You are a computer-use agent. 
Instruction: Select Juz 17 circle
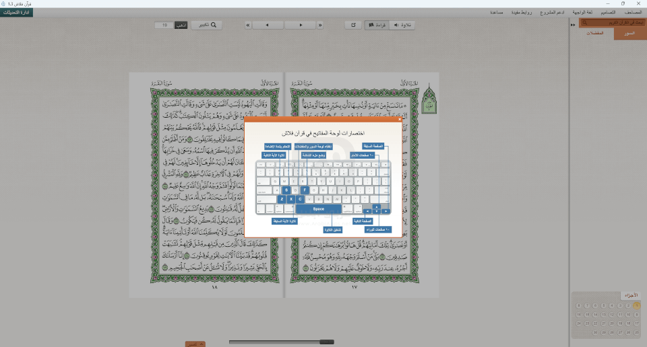tap(637, 323)
